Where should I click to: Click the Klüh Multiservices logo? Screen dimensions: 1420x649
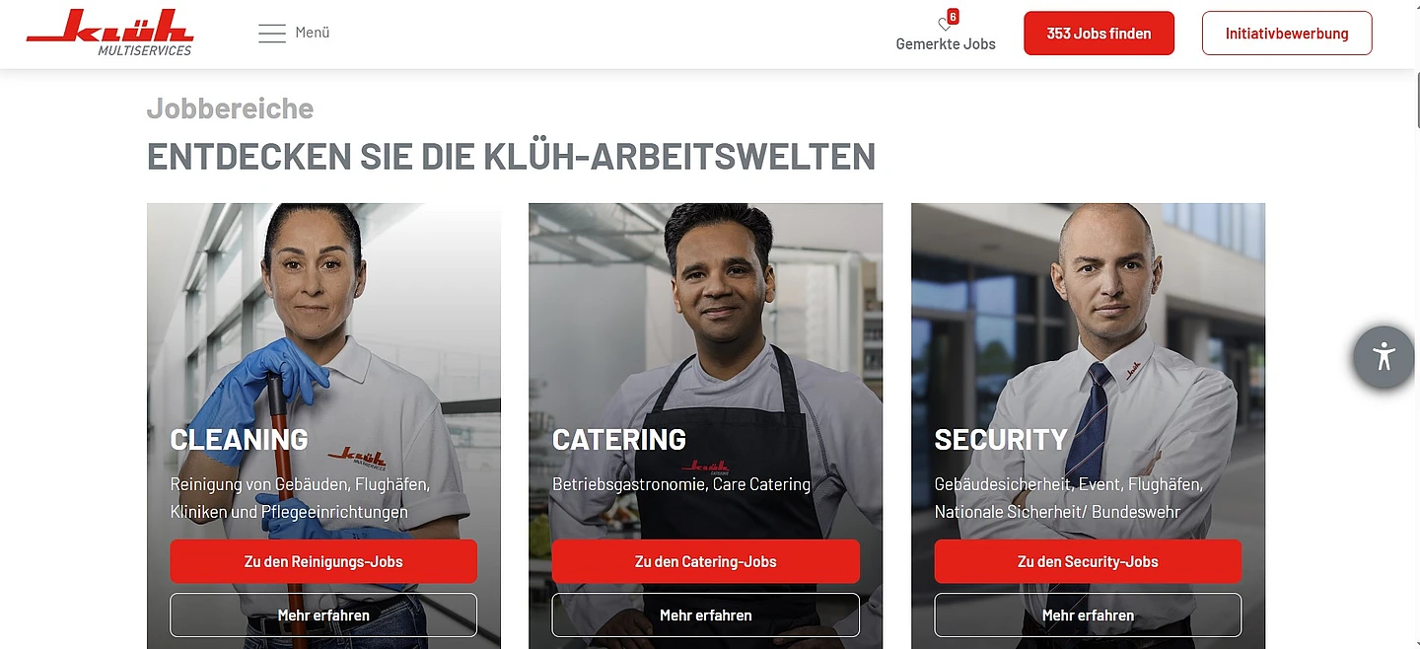[x=110, y=33]
